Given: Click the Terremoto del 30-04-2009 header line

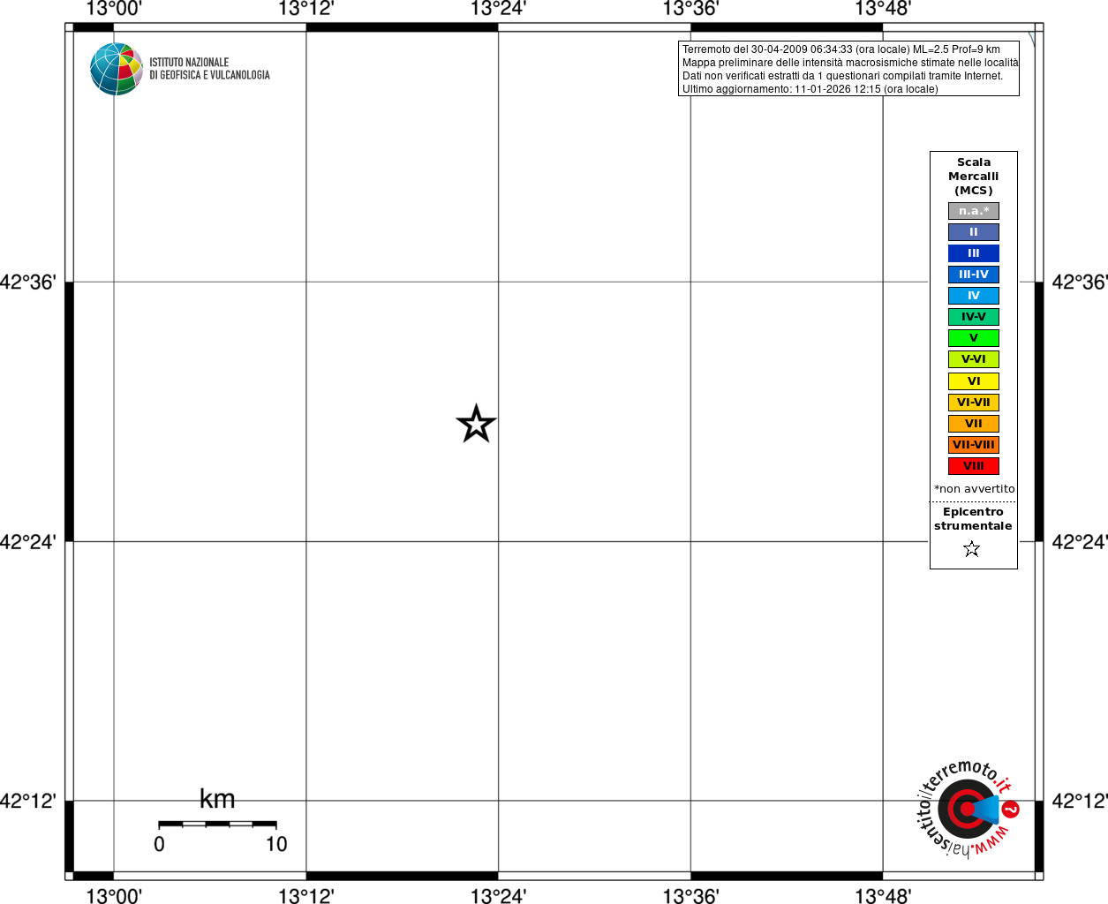Looking at the screenshot, I should point(841,49).
